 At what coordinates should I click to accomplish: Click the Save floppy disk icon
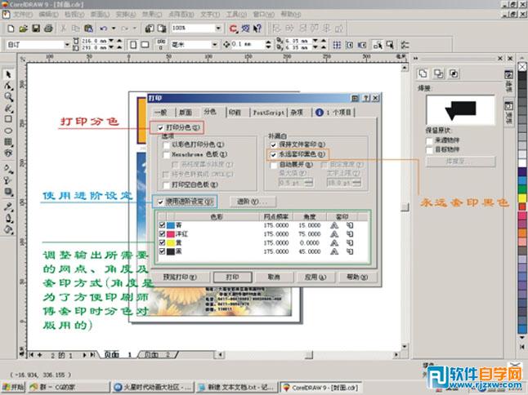(x=36, y=29)
